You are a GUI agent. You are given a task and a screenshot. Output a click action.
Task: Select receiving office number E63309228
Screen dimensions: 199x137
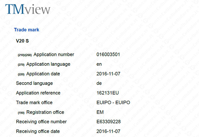(x=108, y=122)
